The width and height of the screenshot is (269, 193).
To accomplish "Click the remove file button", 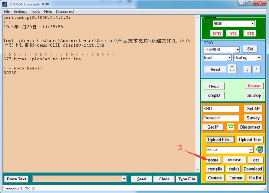I will (234, 160).
